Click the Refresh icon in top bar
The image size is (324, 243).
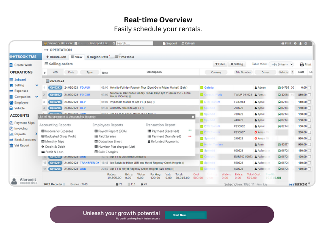[x=183, y=43]
